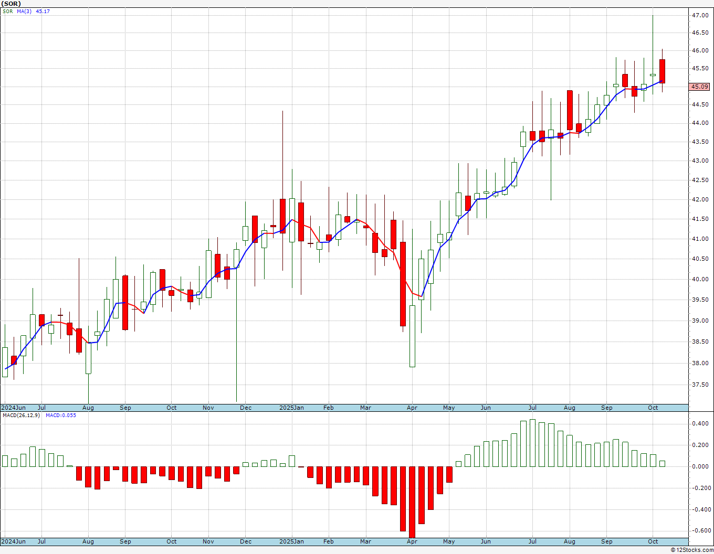The width and height of the screenshot is (714, 554).
Task: Select the "42.00" price axis label
Action: click(700, 200)
